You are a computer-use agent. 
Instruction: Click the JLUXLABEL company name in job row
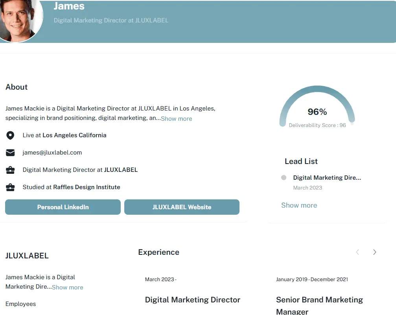point(121,170)
